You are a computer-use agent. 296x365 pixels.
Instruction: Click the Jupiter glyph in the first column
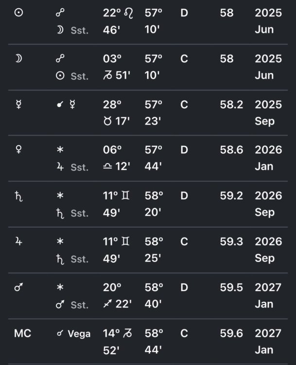click(x=18, y=241)
